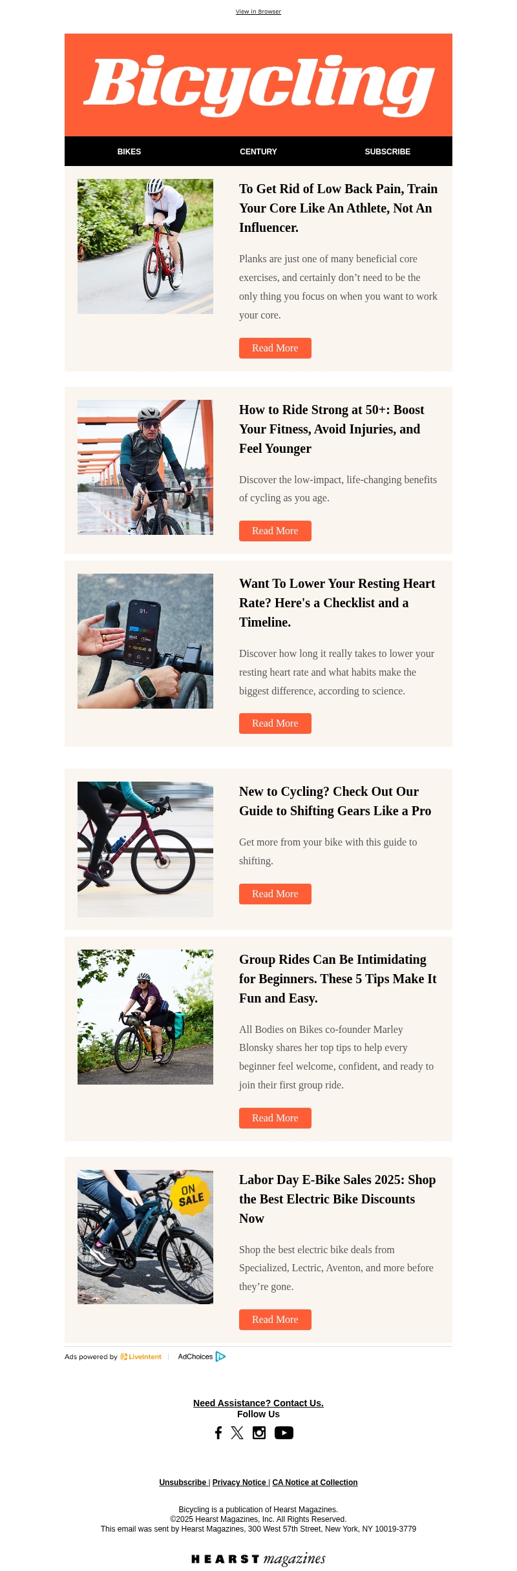The width and height of the screenshot is (517, 1571).
Task: Open the BIKES navigation item
Action: pos(129,152)
